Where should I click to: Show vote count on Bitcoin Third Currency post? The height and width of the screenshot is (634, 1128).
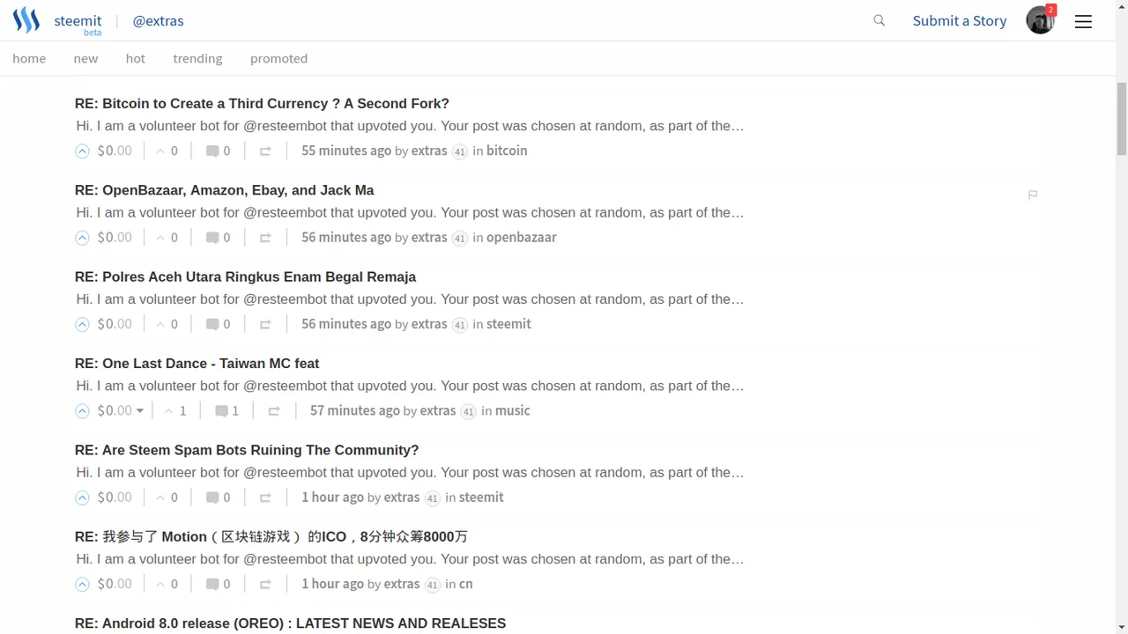[x=167, y=151]
